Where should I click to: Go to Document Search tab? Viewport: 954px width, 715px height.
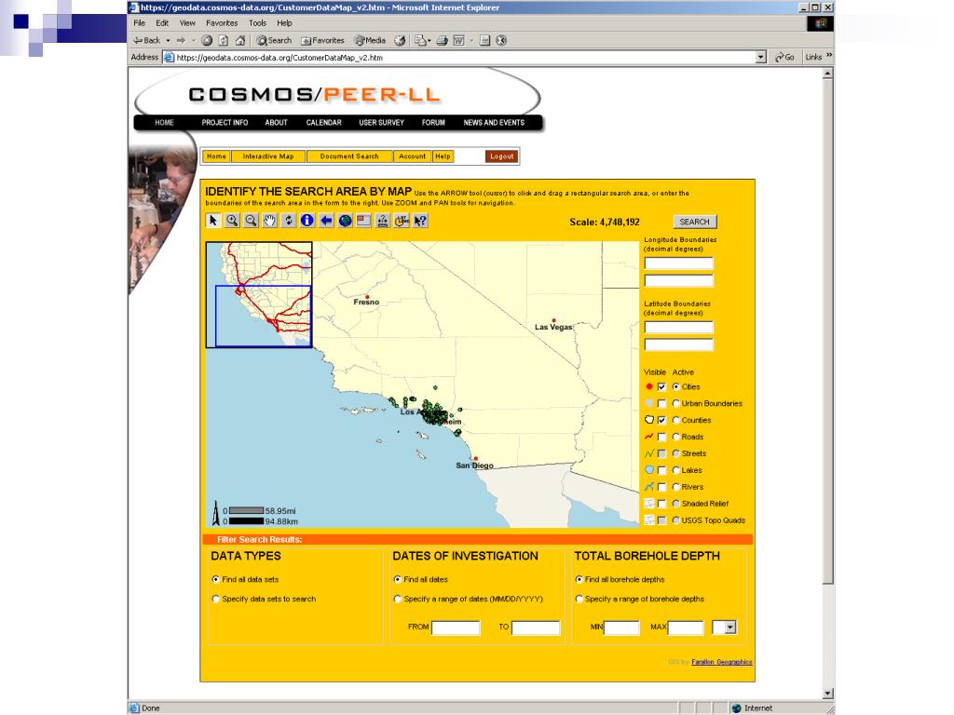[349, 156]
